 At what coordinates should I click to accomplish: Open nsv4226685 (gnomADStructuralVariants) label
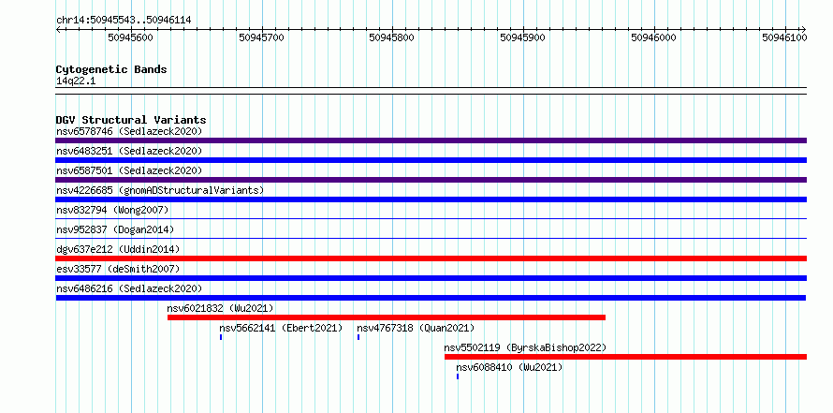(x=160, y=190)
